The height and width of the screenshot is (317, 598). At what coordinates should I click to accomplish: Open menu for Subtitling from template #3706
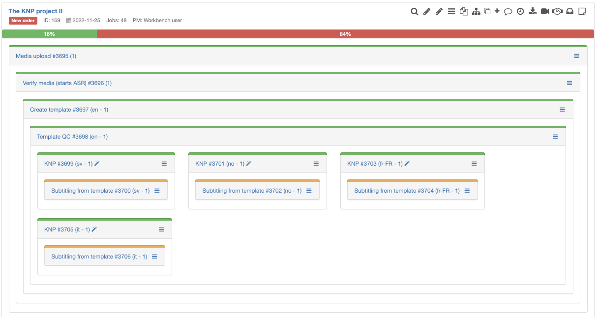154,257
